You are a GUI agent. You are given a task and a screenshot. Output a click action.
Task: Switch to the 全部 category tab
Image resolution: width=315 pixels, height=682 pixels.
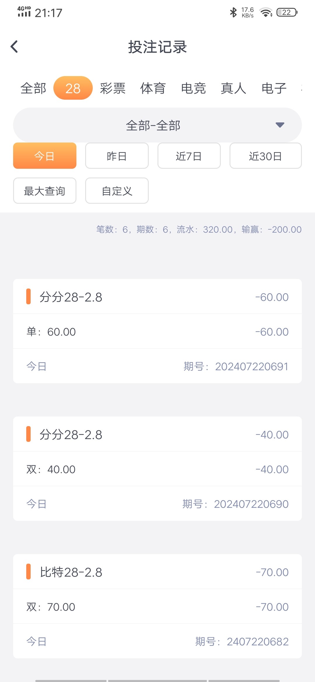point(33,88)
